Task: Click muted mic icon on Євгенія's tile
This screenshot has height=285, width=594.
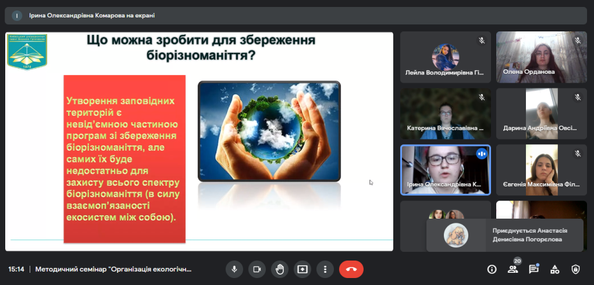Action: (577, 154)
